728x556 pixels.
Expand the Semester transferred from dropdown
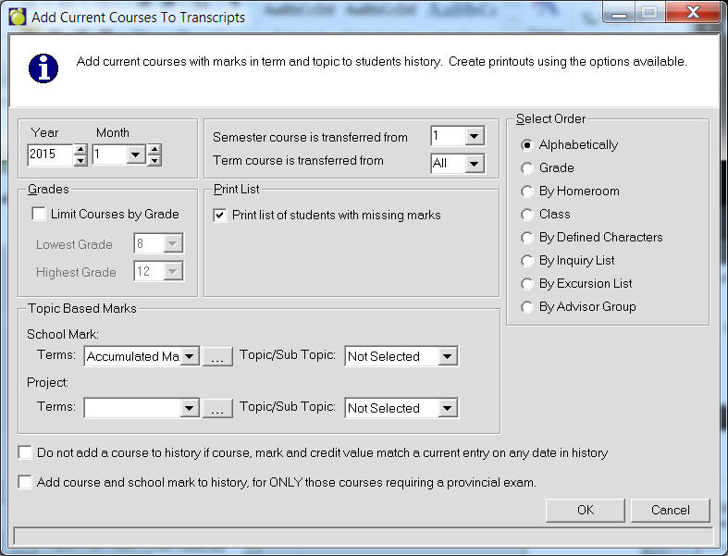coord(474,137)
